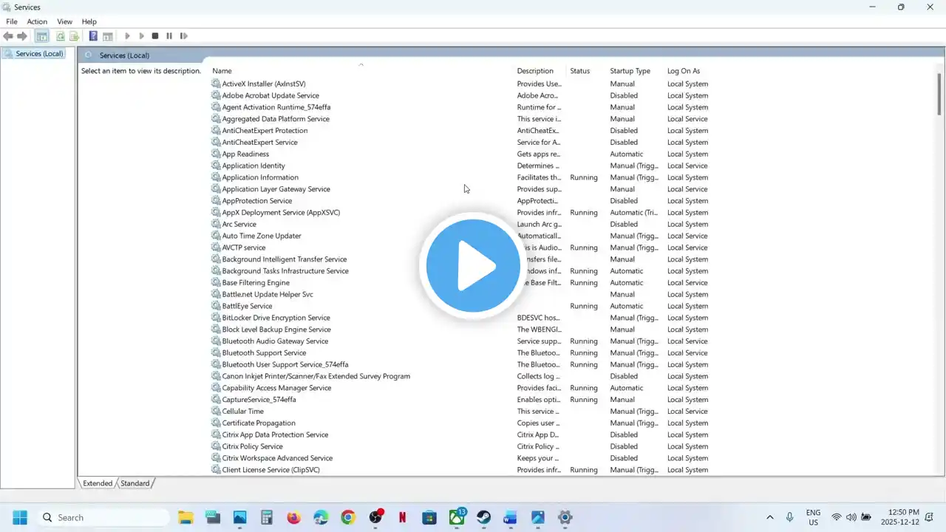Open the Action menu
This screenshot has height=532, width=946.
[37, 21]
